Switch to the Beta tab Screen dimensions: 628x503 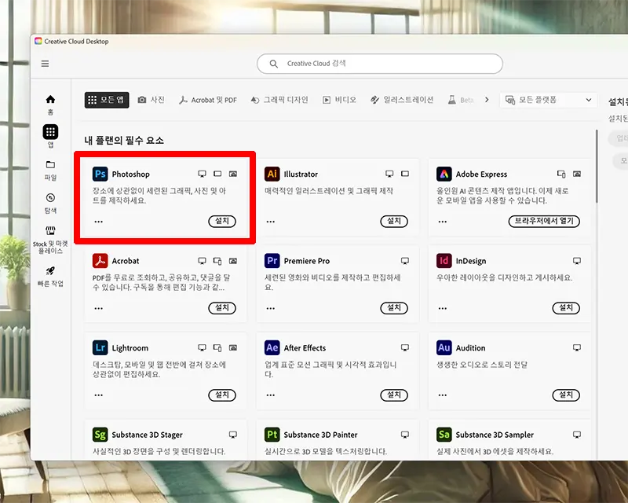point(461,100)
